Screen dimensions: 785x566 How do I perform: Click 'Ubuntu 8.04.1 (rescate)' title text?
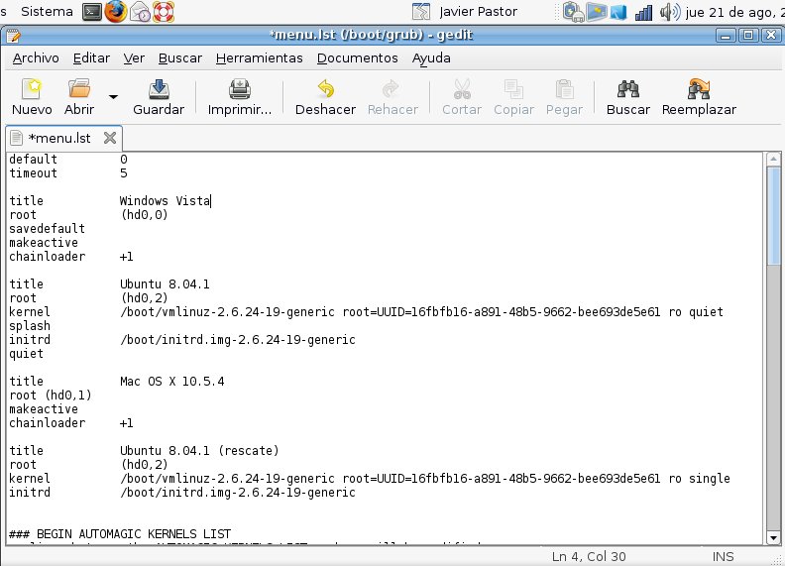tap(199, 451)
